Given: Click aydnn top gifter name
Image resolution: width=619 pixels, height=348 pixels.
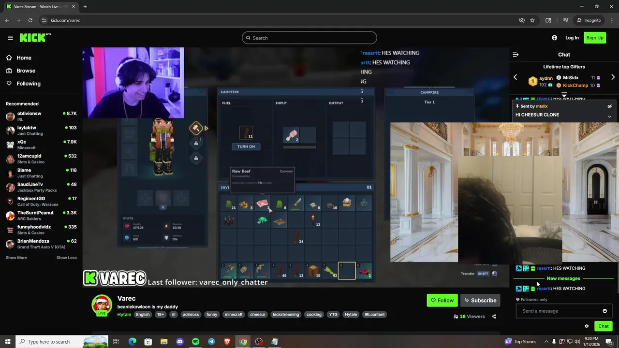Looking at the screenshot, I should pyautogui.click(x=546, y=78).
